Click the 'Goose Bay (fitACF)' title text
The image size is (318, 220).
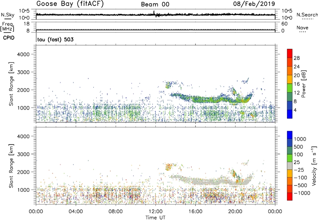click(70, 4)
